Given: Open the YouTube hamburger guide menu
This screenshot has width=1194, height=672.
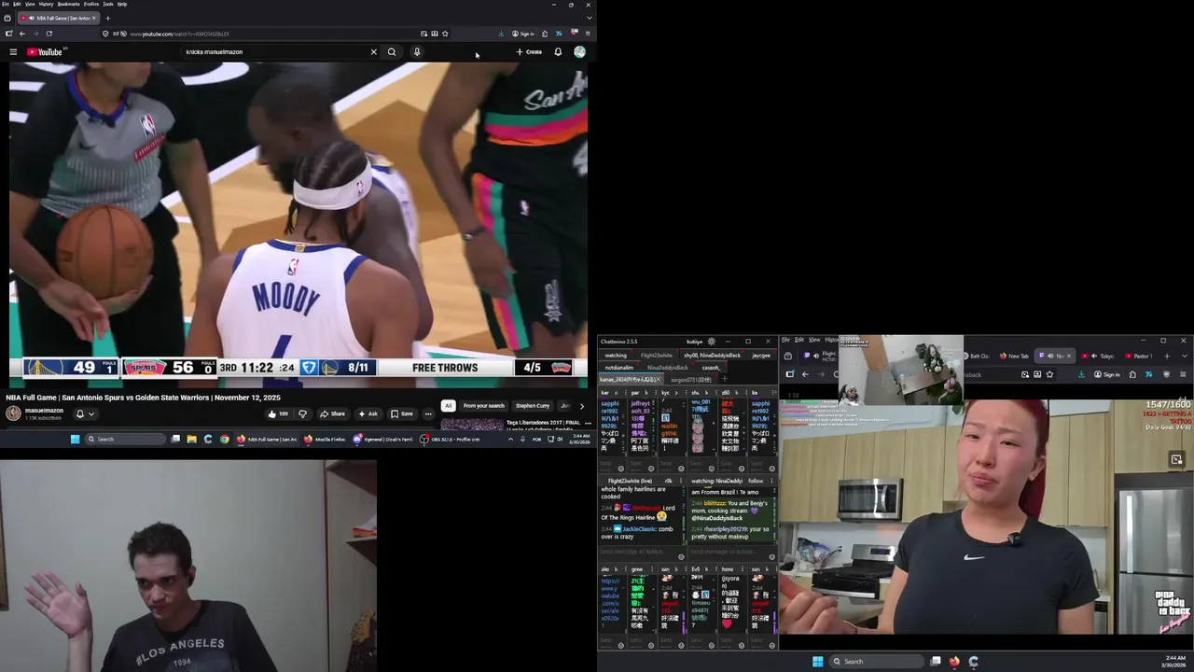Looking at the screenshot, I should coord(13,52).
